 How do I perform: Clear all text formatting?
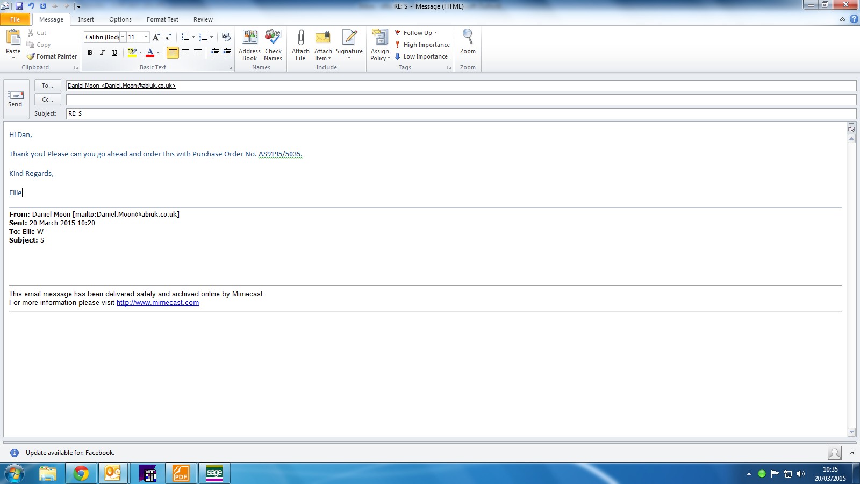(x=226, y=37)
